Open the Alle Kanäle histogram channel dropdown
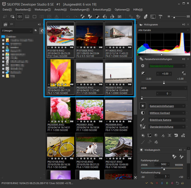The height and width of the screenshot is (188, 191). coord(164,30)
